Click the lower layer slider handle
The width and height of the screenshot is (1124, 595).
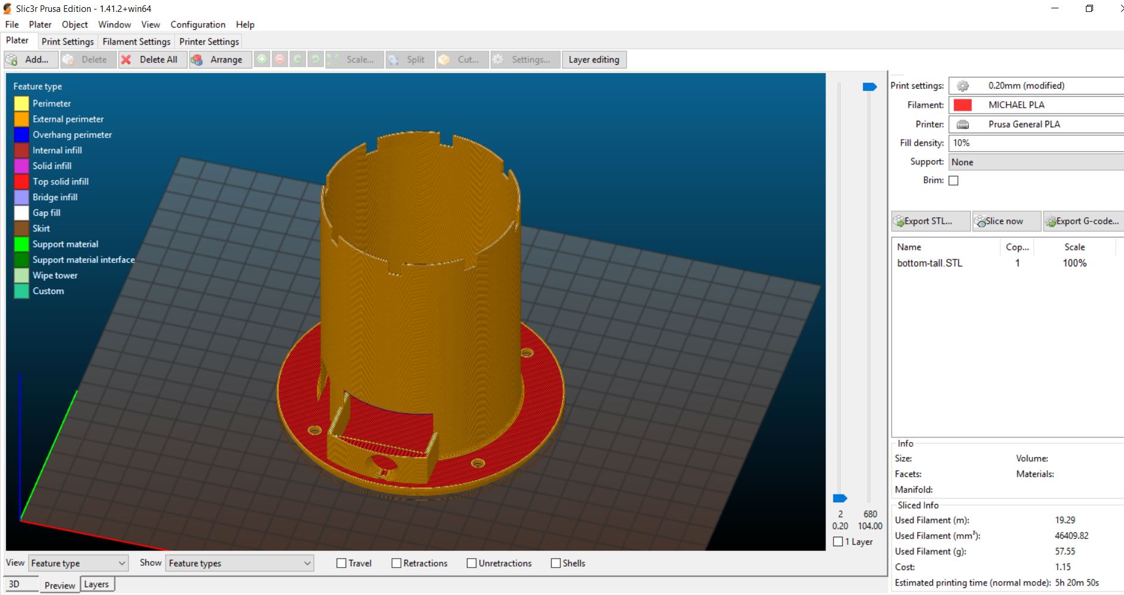pyautogui.click(x=840, y=498)
